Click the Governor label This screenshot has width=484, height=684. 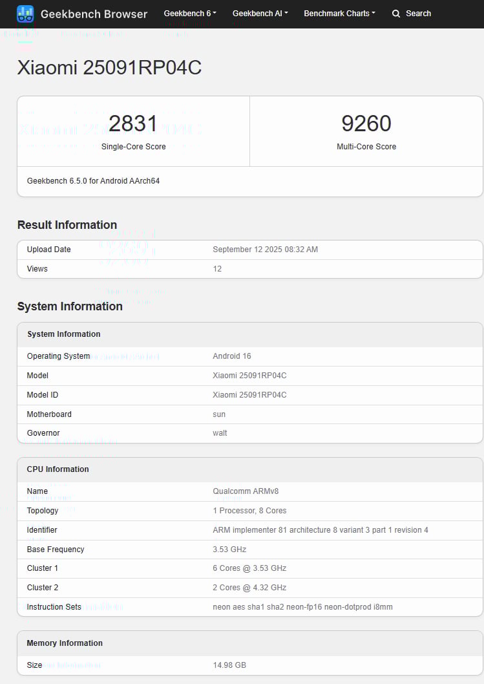coord(43,433)
